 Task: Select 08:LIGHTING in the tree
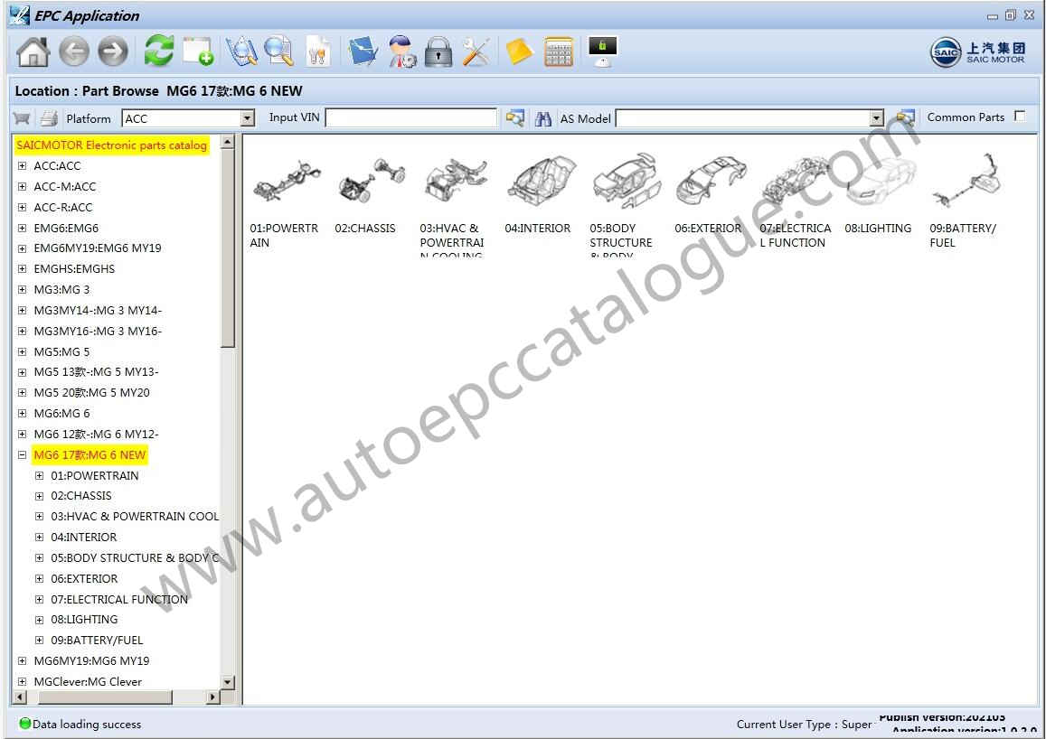tap(84, 620)
